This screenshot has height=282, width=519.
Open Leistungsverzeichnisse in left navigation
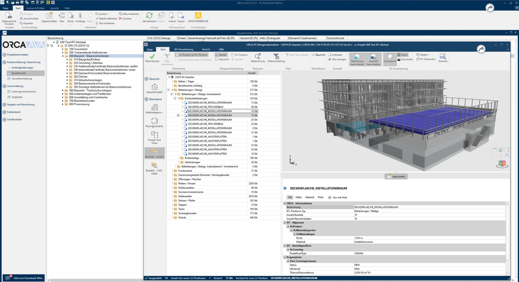click(24, 91)
